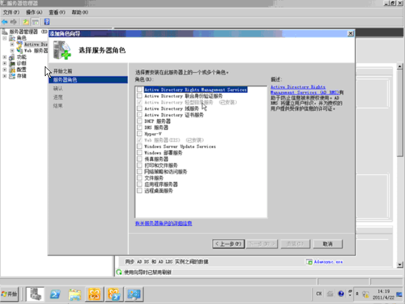Check DHCP 服务器 role
This screenshot has width=405, height=304.
(x=140, y=121)
